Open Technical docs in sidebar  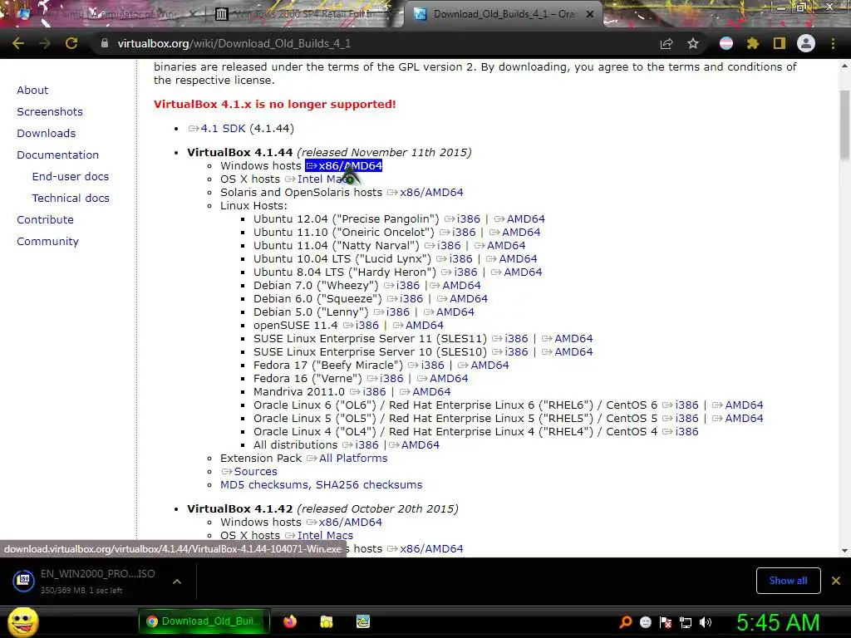click(x=71, y=199)
